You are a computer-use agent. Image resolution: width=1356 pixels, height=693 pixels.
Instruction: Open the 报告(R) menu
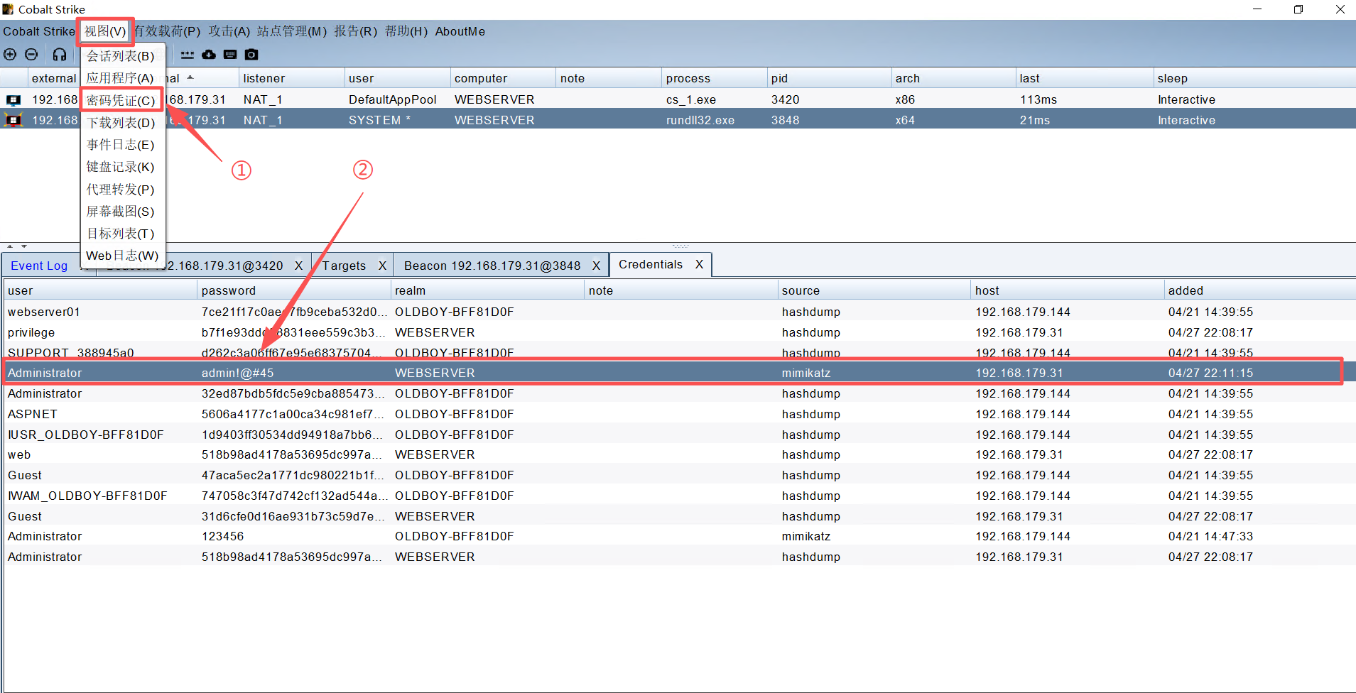pyautogui.click(x=356, y=31)
